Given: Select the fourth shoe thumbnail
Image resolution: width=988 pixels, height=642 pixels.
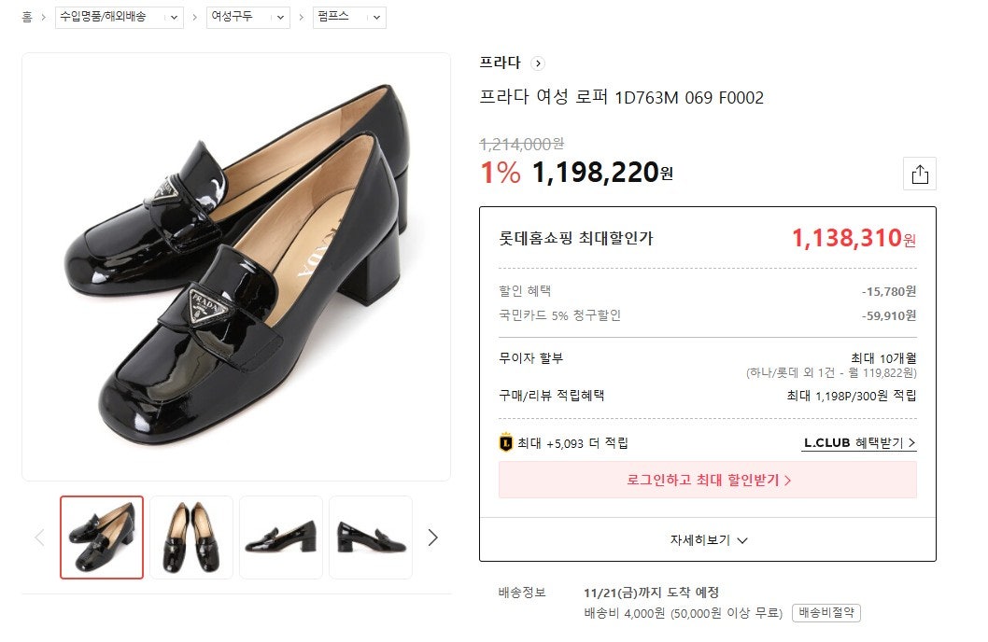Looking at the screenshot, I should click(370, 537).
